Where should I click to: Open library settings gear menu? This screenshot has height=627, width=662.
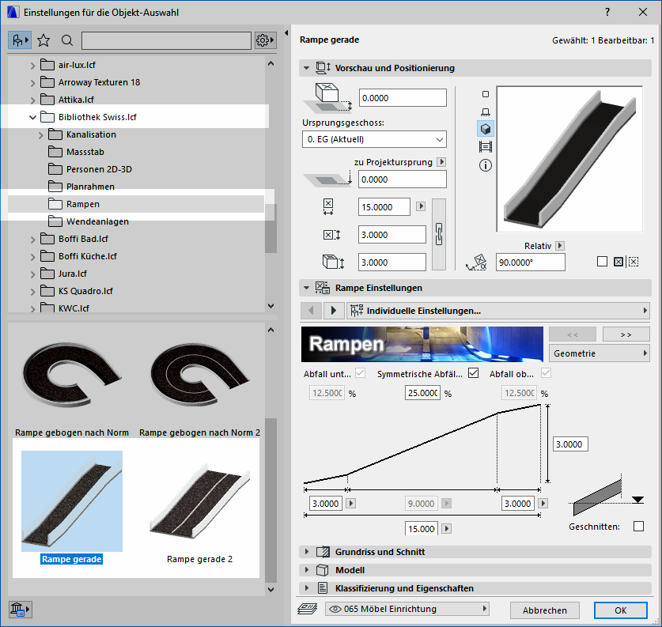[x=266, y=40]
